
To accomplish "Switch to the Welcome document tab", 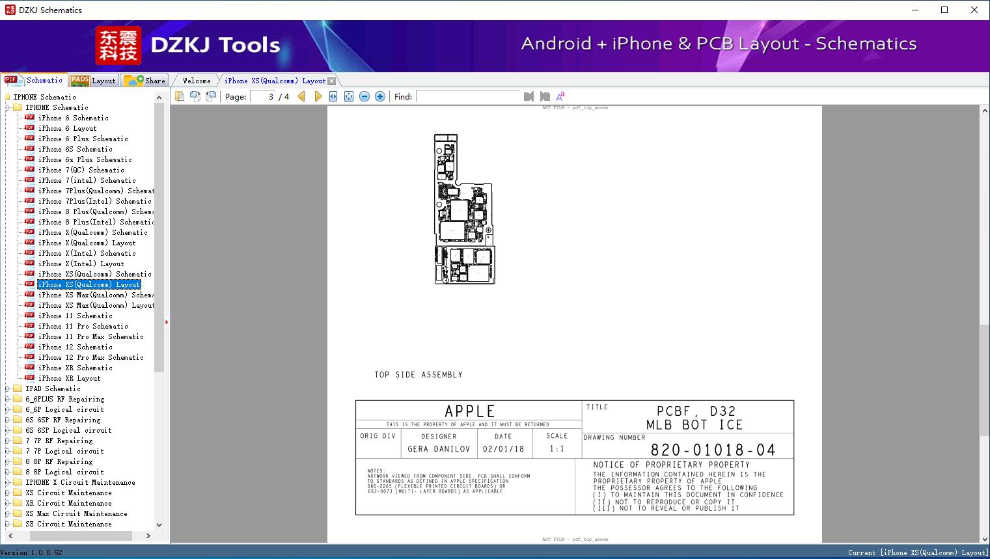I will point(197,81).
